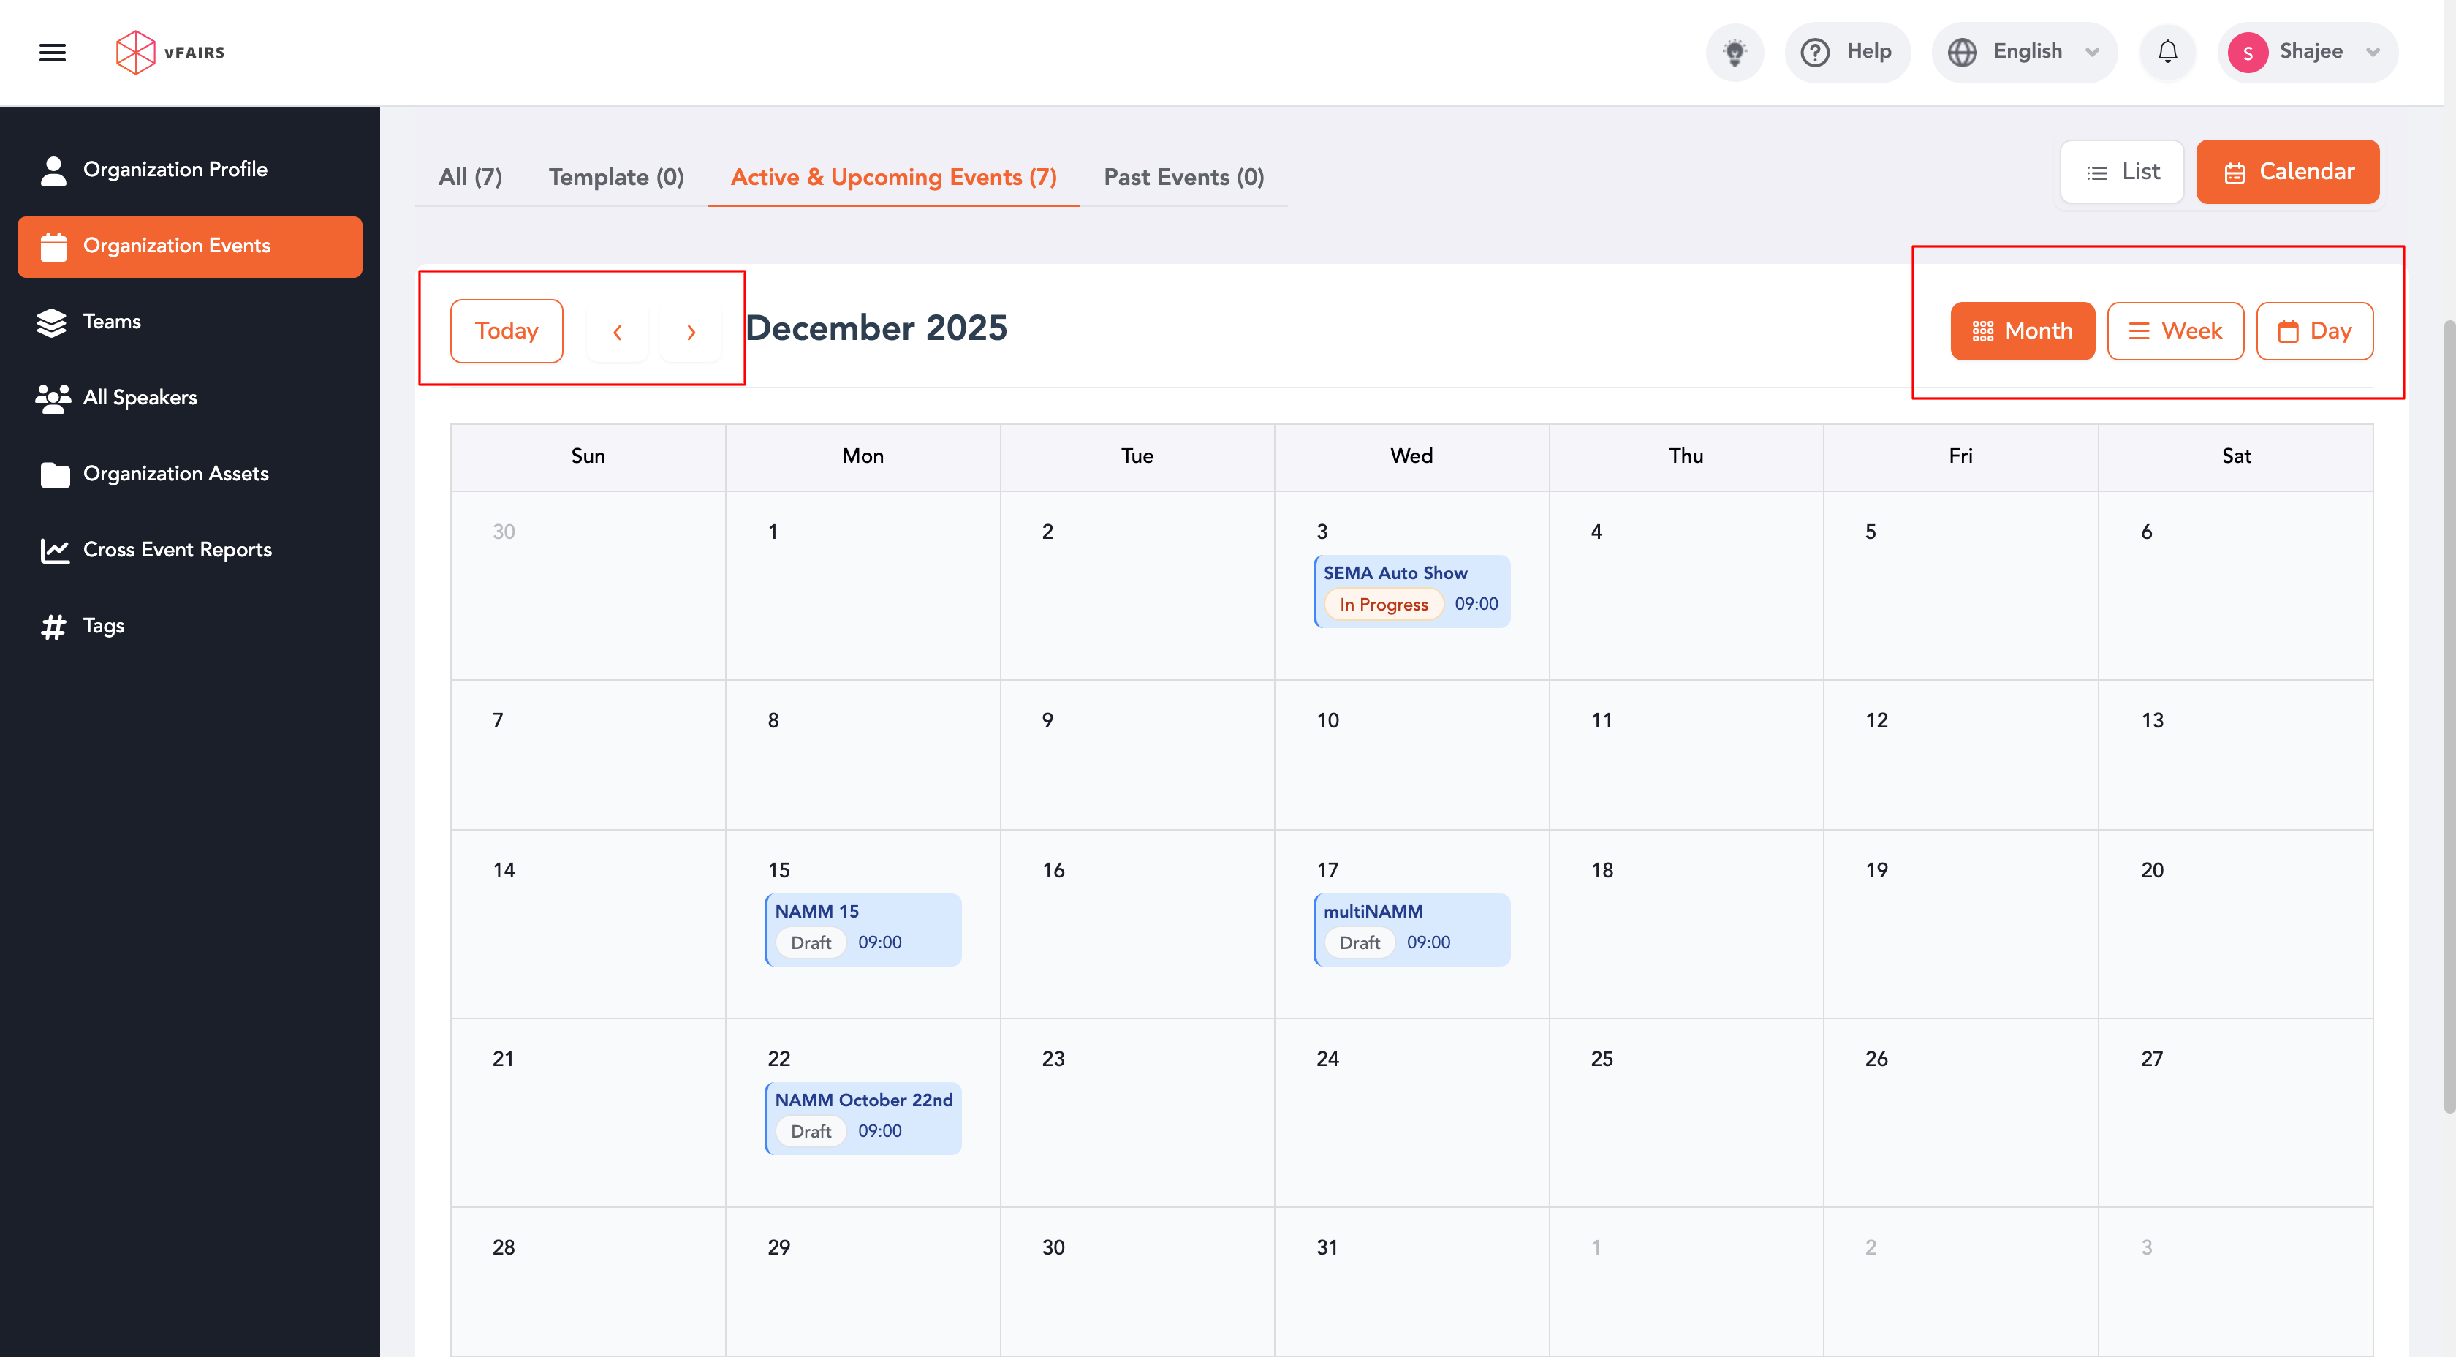Image resolution: width=2456 pixels, height=1357 pixels.
Task: Select the Past Events (0) tab
Action: pyautogui.click(x=1183, y=178)
